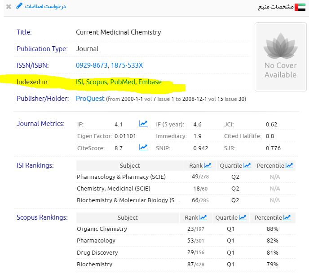This screenshot has width=309, height=273.
Task: Click the IF trend chart icon
Action: click(x=143, y=124)
